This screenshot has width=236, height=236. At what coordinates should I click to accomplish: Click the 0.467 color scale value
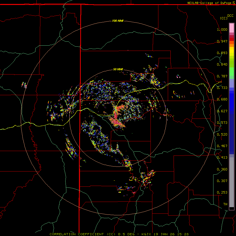[x=222, y=146]
